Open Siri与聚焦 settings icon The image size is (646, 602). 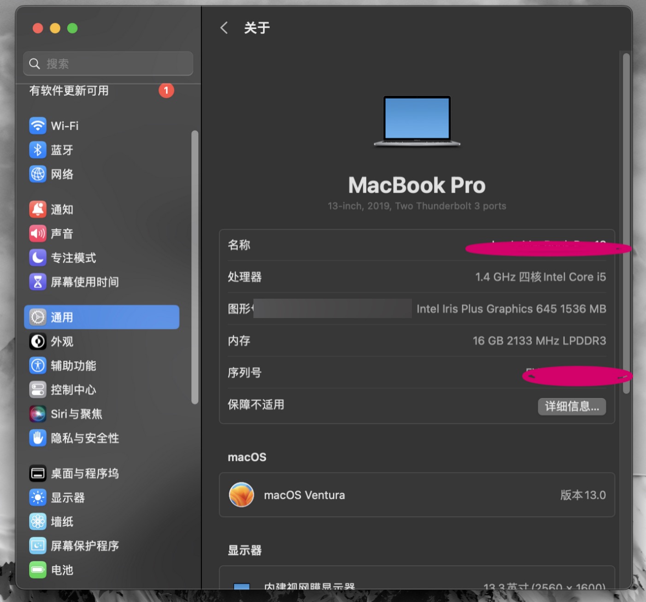pos(38,413)
